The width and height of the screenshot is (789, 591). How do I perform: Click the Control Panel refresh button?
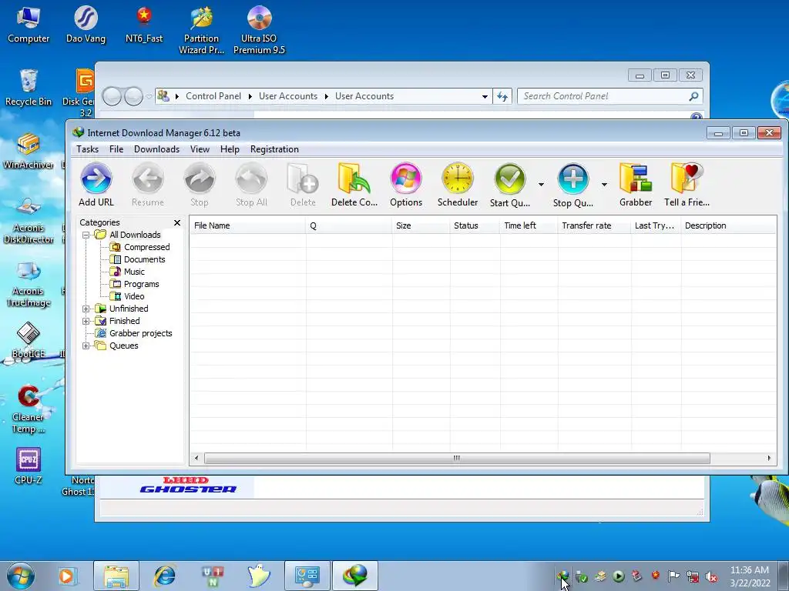pos(502,96)
